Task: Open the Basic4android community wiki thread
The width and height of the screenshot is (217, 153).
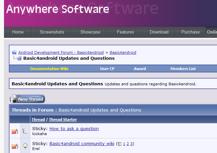Action: (82, 144)
